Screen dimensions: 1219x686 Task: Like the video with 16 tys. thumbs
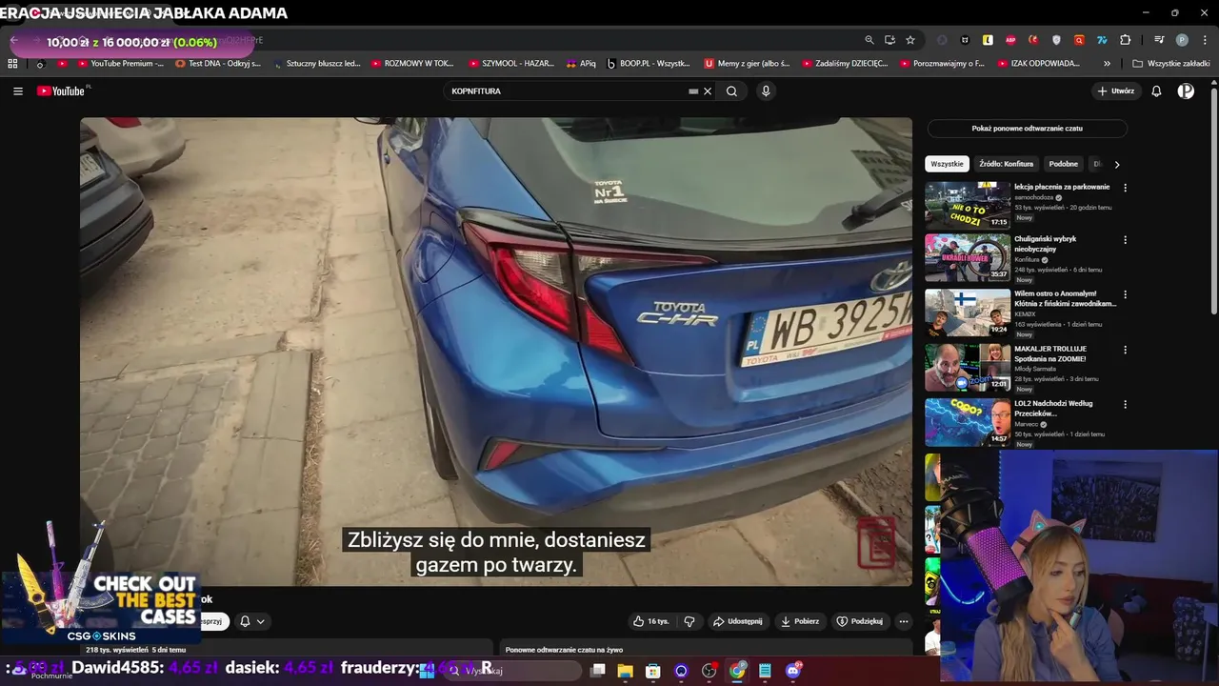click(651, 621)
